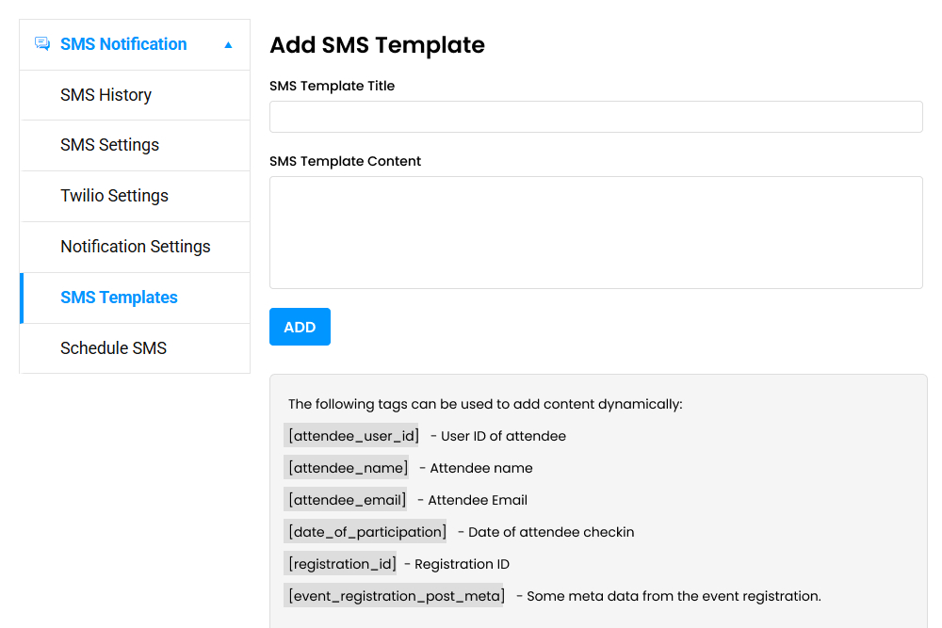The width and height of the screenshot is (942, 628).
Task: Click into SMS Template Title field
Action: coord(595,116)
